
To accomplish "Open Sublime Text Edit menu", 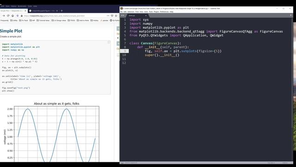I will tap(125, 12).
